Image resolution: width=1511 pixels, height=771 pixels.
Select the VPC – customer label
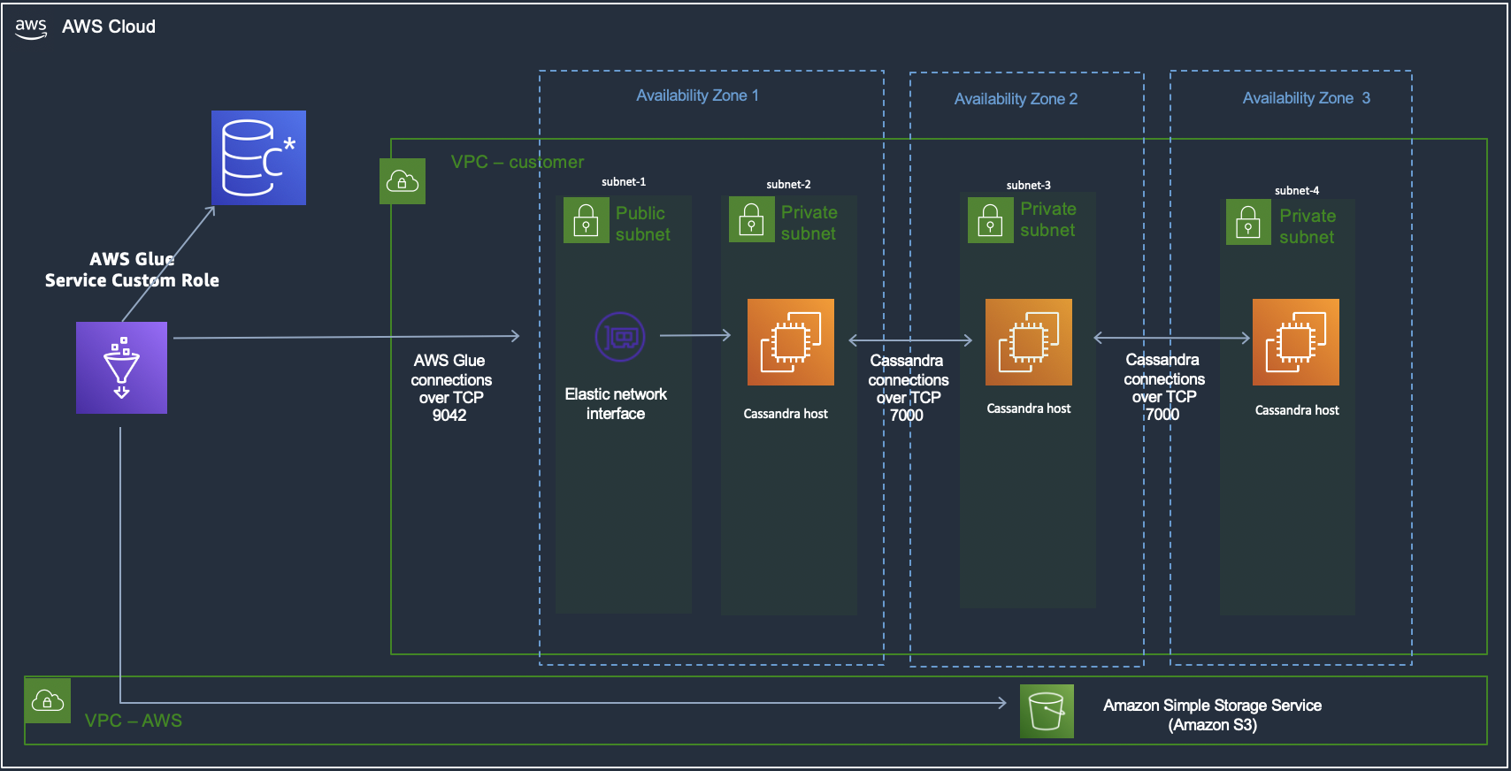518,162
